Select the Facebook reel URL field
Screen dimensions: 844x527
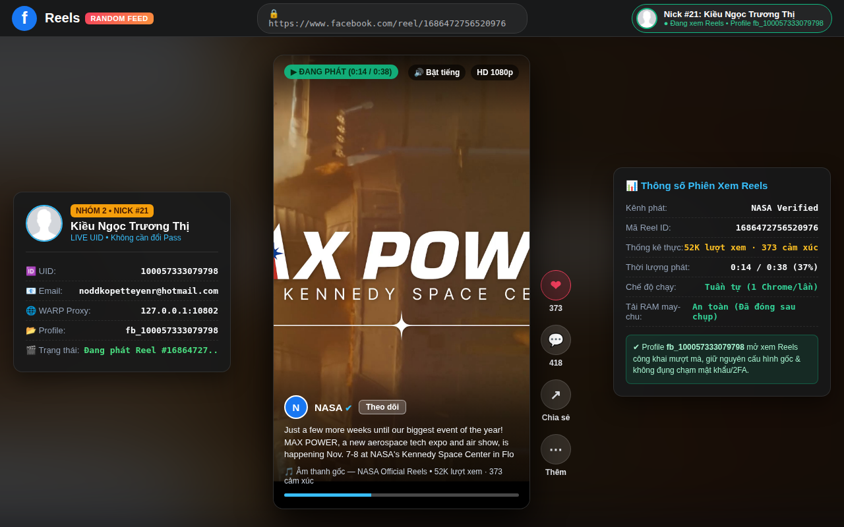pos(392,18)
